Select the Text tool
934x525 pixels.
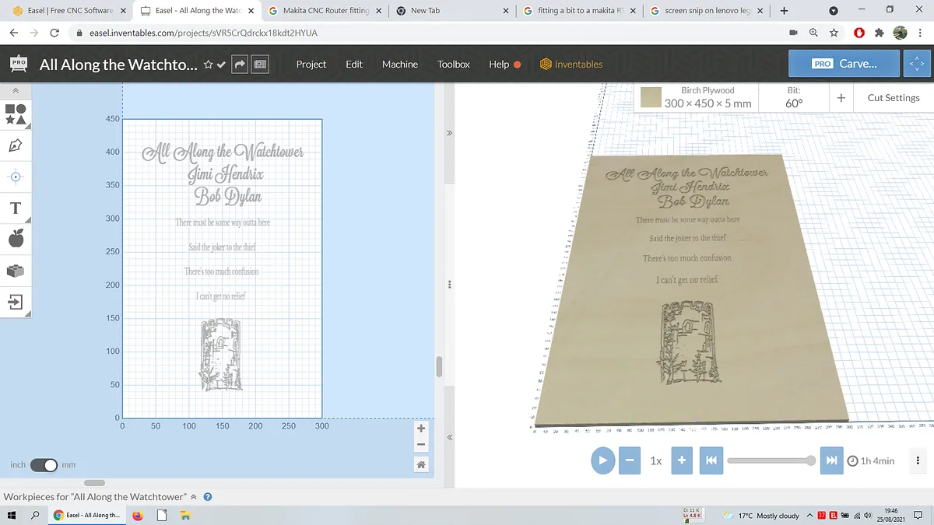[16, 208]
